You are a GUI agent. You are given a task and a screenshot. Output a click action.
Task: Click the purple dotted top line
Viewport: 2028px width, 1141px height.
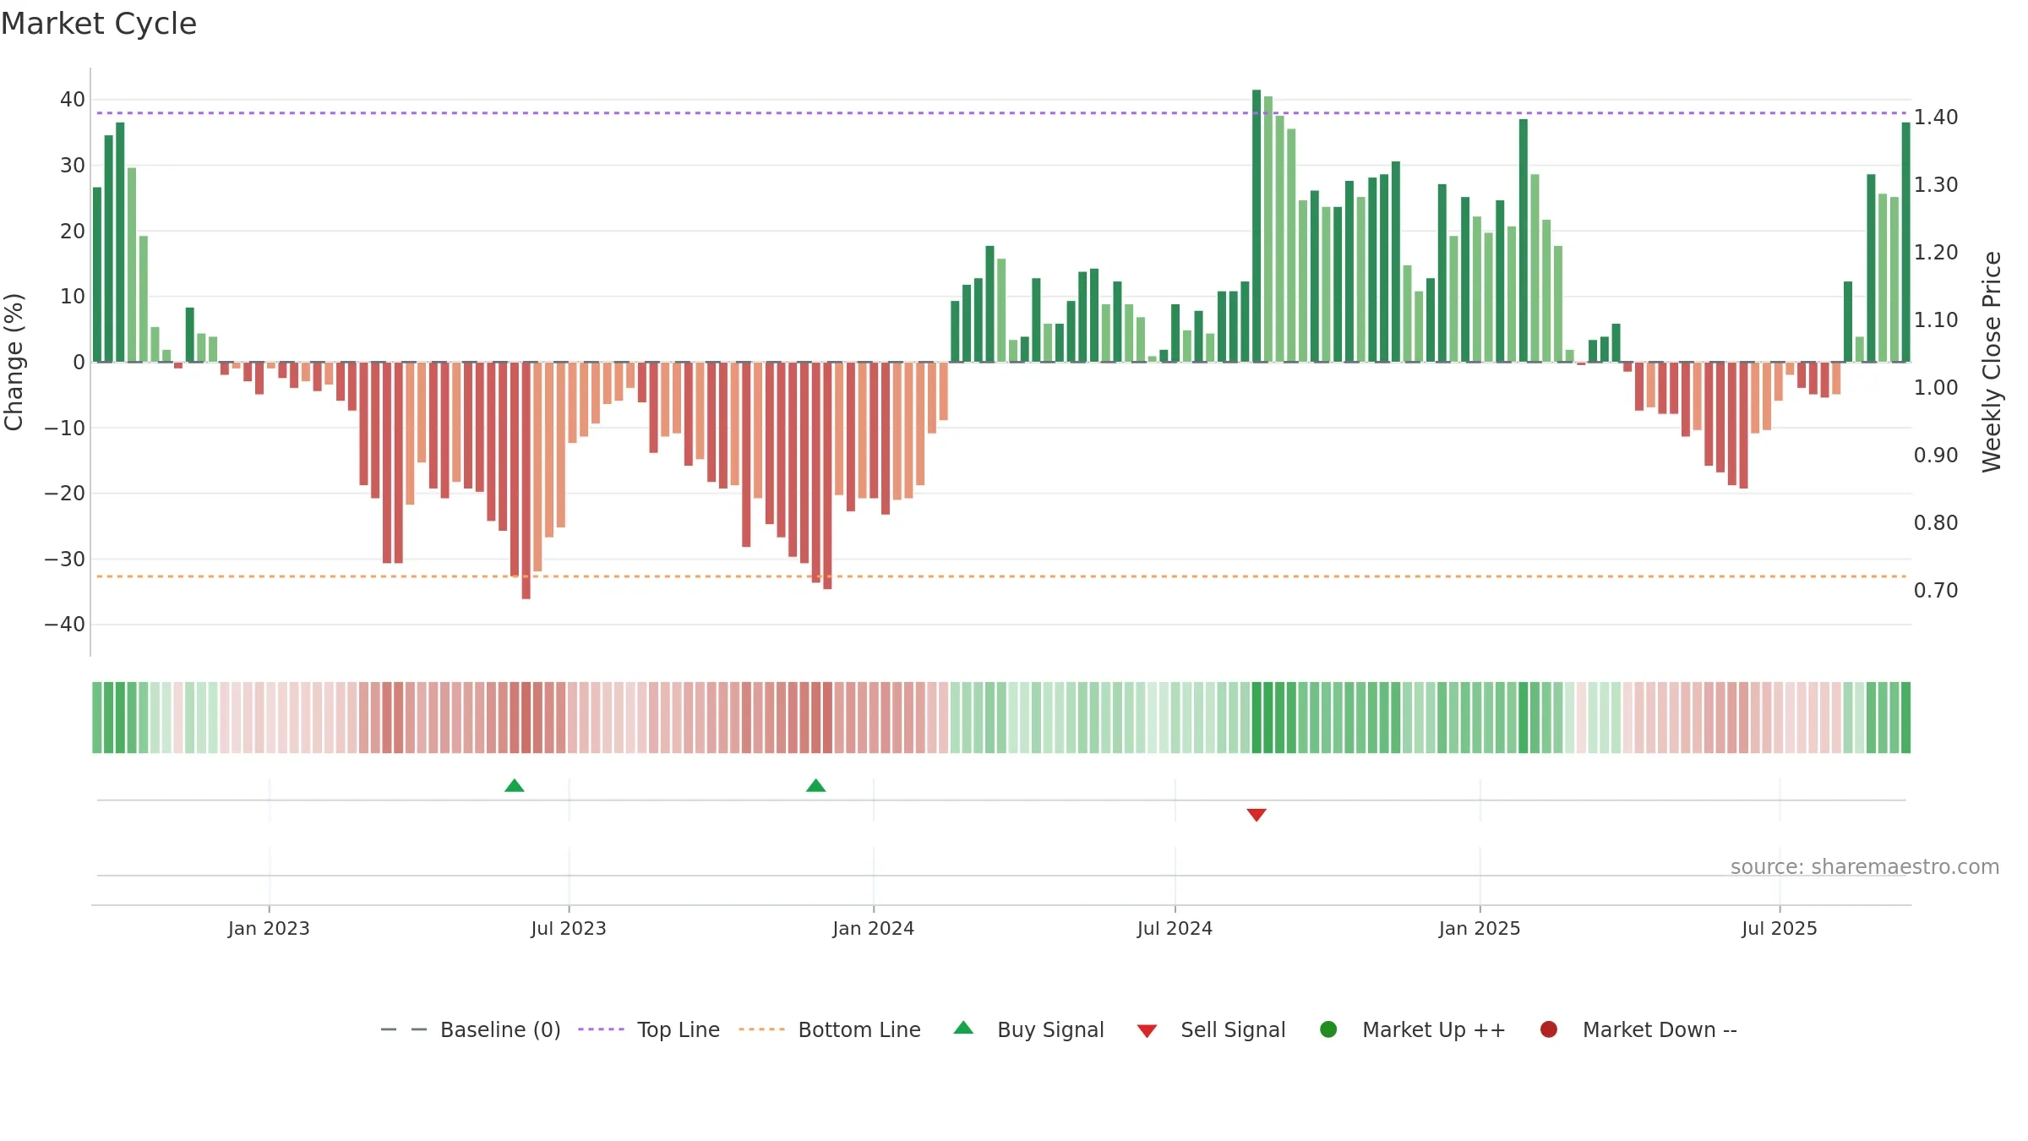tap(1001, 113)
